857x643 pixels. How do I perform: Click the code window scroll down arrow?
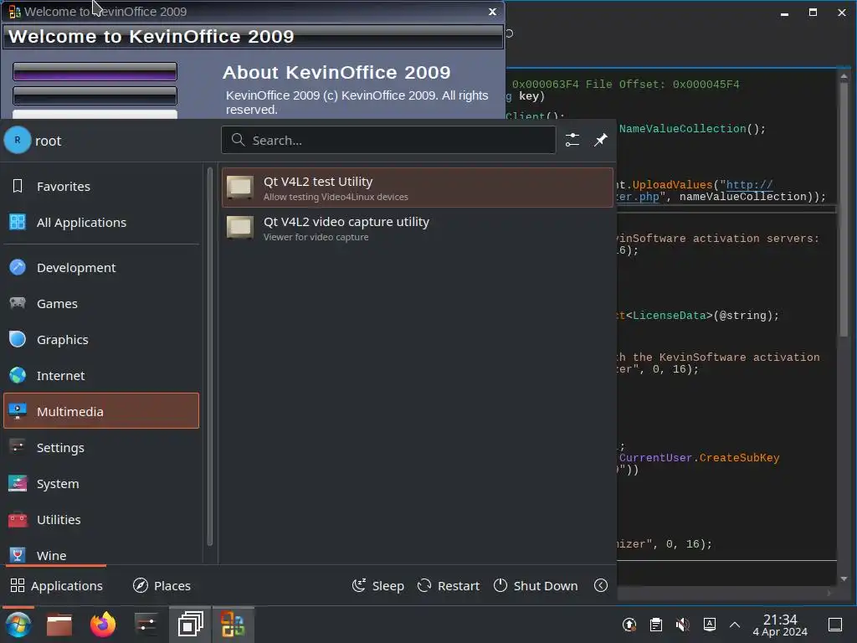click(844, 579)
